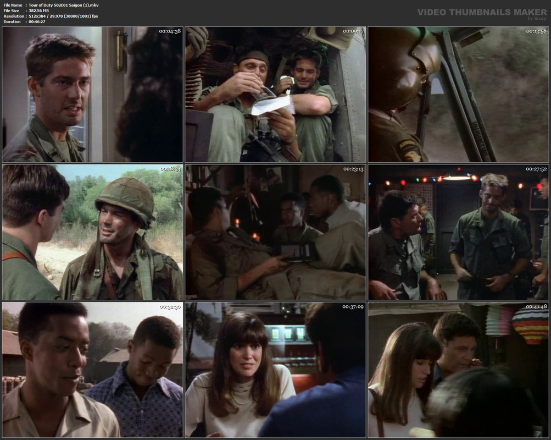Select the paper lantern thumbnail 00:41:48

pos(458,370)
